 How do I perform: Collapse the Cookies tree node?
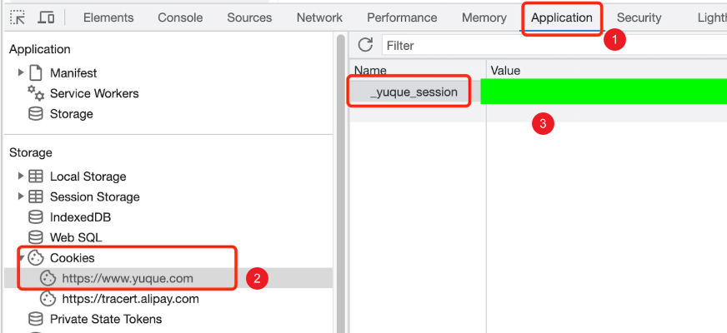pyautogui.click(x=22, y=258)
